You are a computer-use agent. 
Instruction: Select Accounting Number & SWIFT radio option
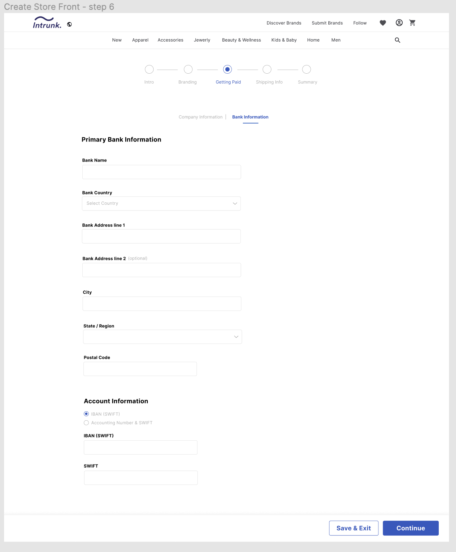(x=87, y=423)
